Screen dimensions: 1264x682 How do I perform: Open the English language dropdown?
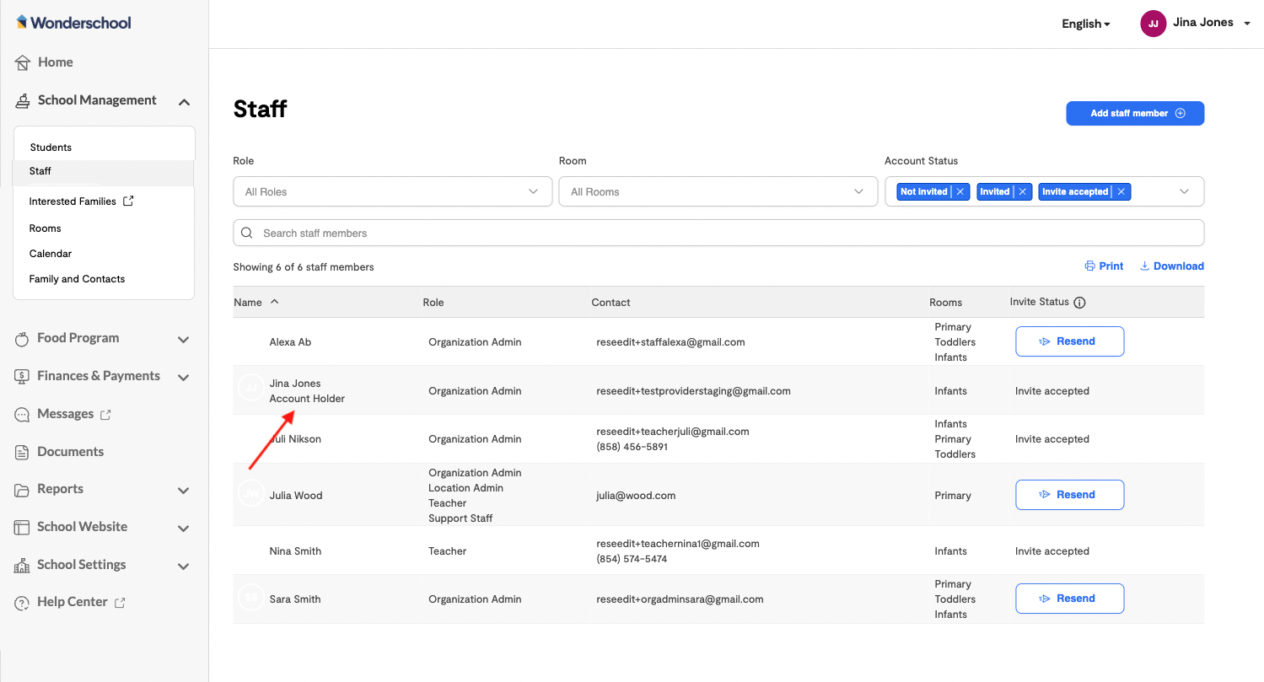[1086, 24]
